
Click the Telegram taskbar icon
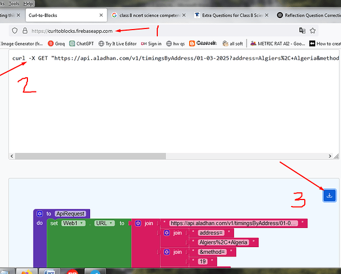[x=95, y=272]
